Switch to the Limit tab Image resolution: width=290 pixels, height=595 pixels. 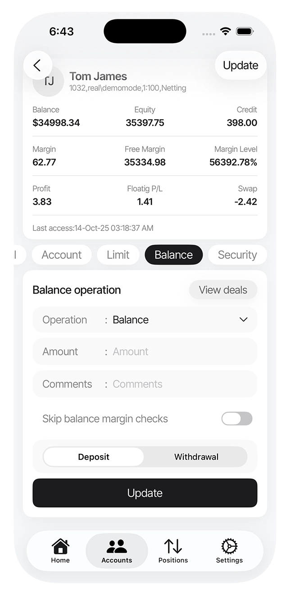118,255
